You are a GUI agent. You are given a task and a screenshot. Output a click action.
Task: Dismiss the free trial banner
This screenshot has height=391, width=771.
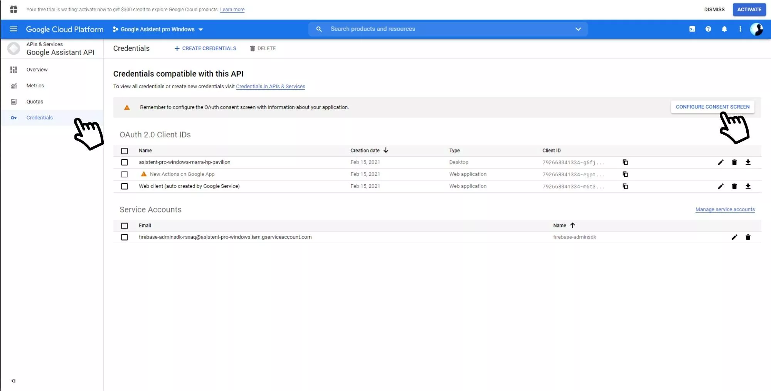(714, 10)
